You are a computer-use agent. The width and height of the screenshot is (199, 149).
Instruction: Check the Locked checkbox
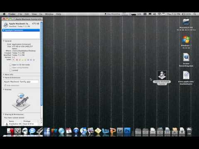coord(10,70)
